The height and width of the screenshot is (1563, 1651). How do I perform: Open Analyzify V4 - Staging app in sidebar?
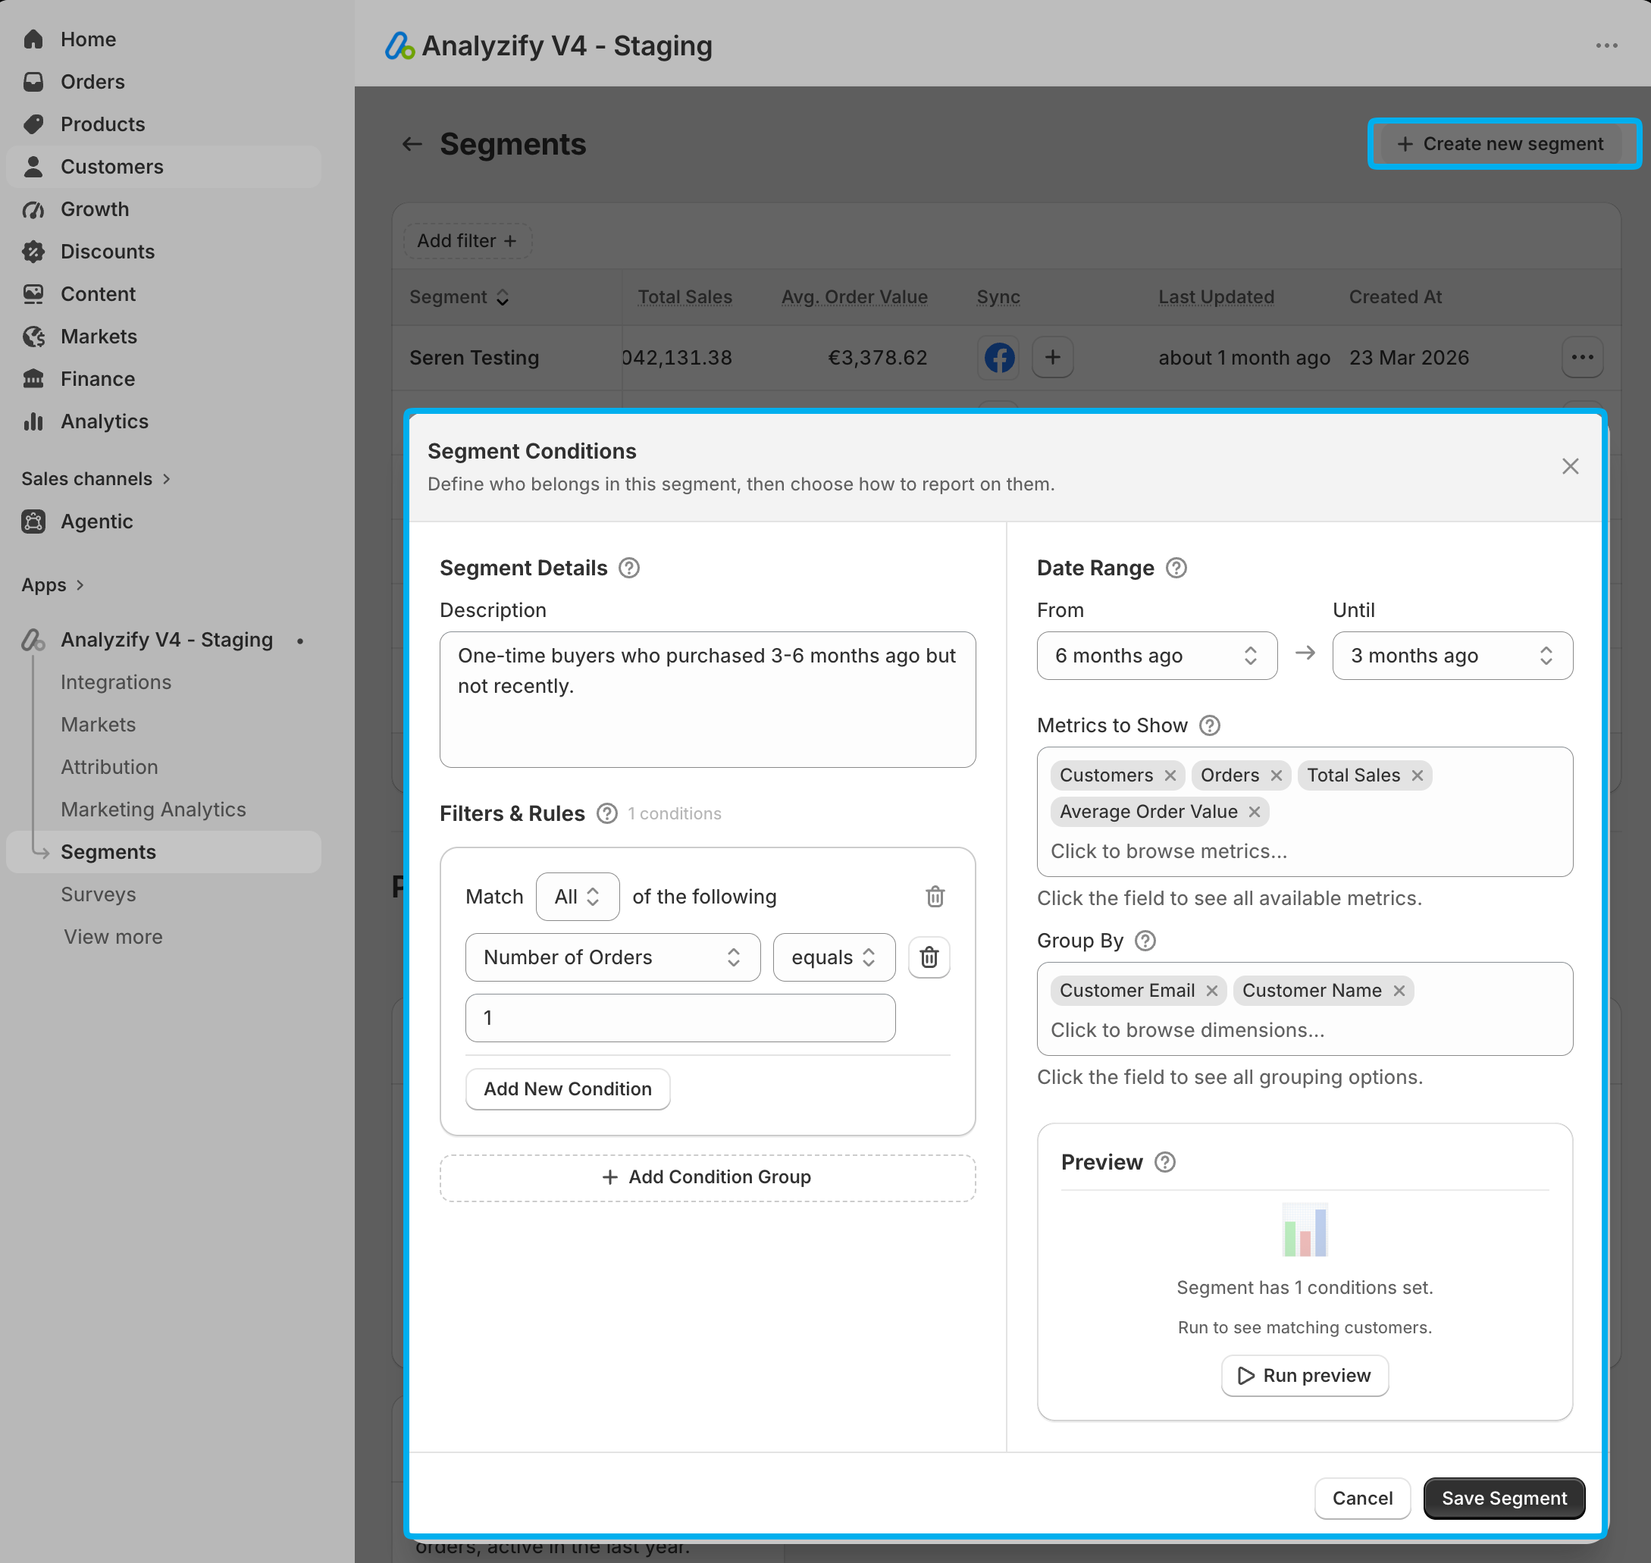[x=166, y=640]
